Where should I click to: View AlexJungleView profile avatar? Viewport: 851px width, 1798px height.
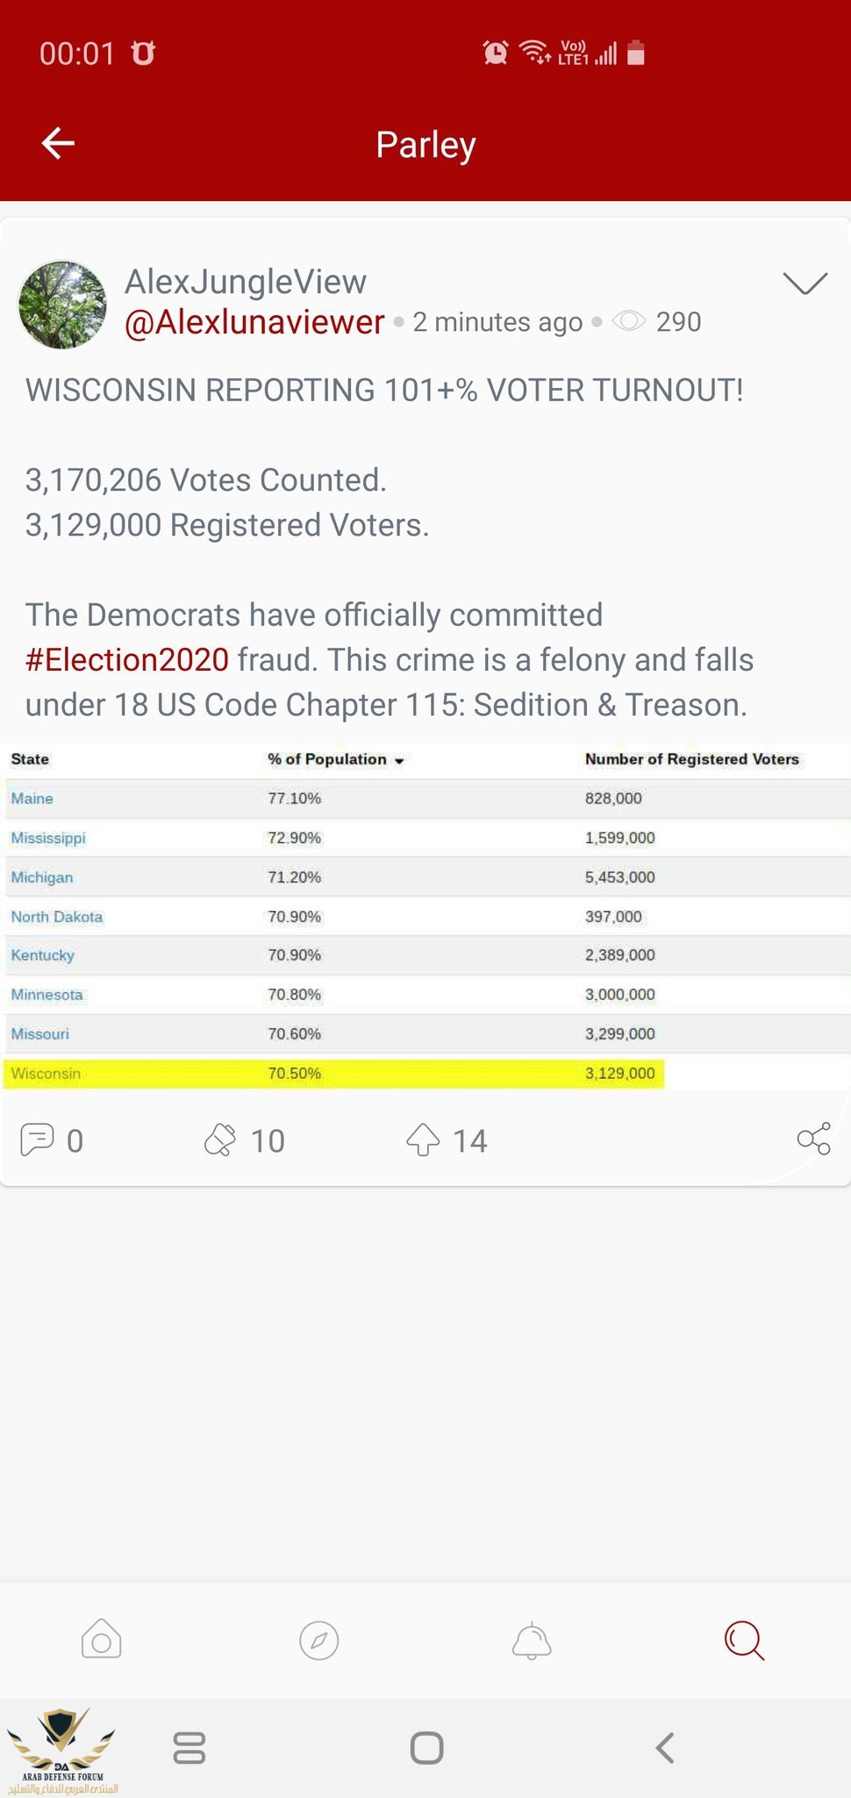coord(62,305)
